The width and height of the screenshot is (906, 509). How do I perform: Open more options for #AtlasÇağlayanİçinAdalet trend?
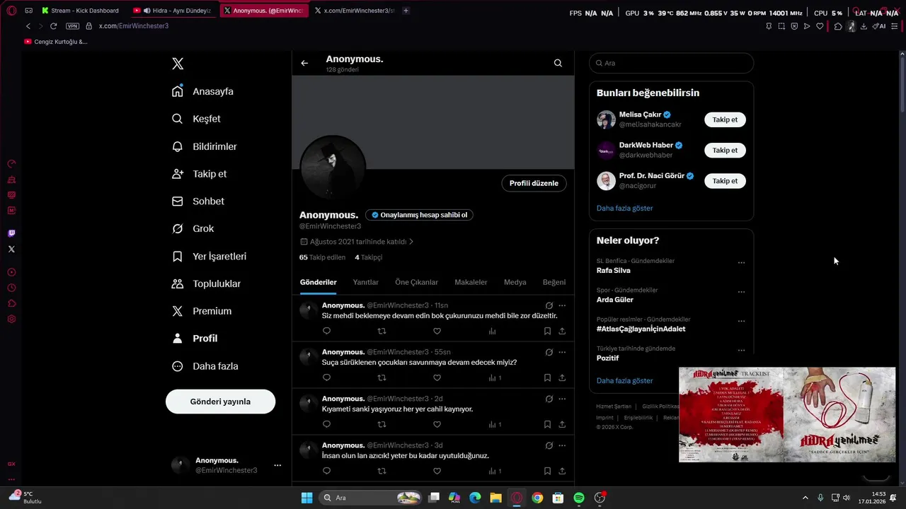(741, 321)
